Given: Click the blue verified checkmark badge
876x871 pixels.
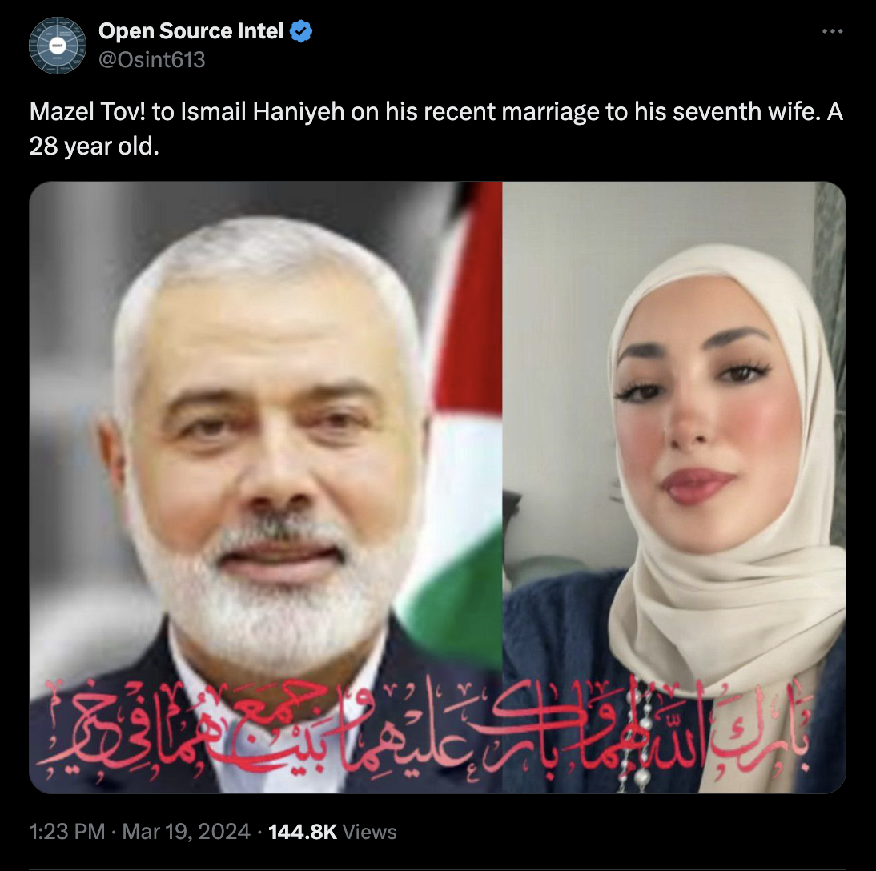Looking at the screenshot, I should (x=301, y=31).
